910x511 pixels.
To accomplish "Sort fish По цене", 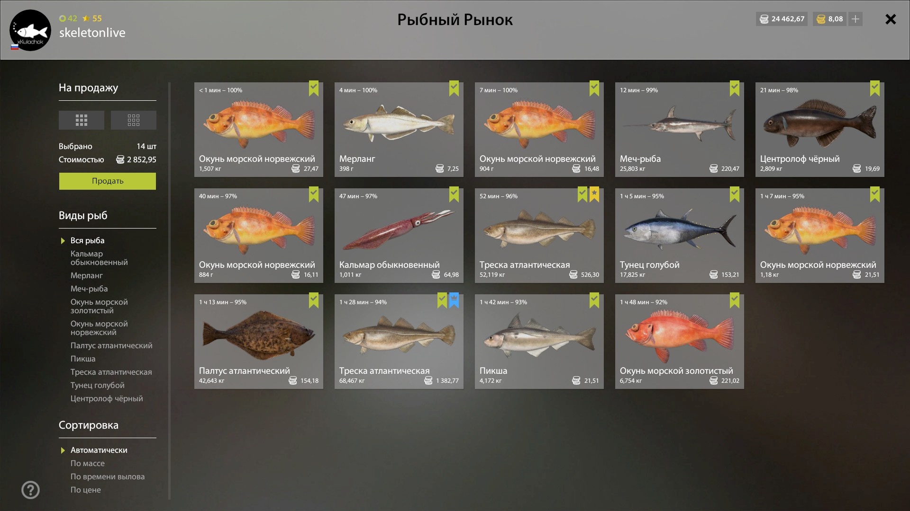I will click(86, 490).
